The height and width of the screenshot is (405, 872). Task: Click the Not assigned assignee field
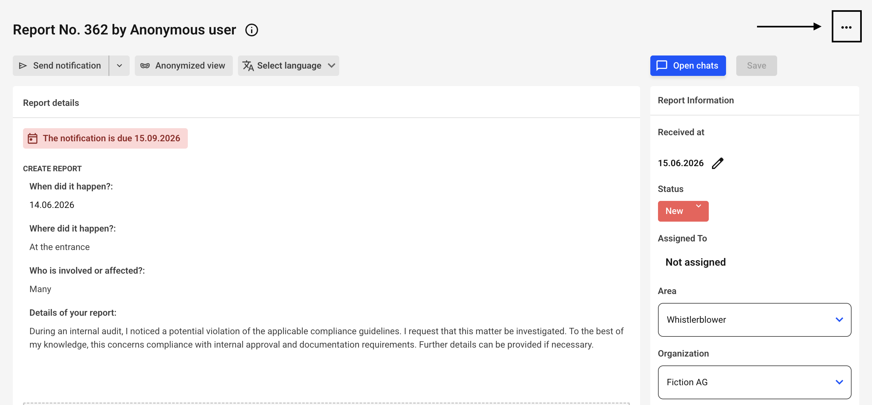click(695, 262)
